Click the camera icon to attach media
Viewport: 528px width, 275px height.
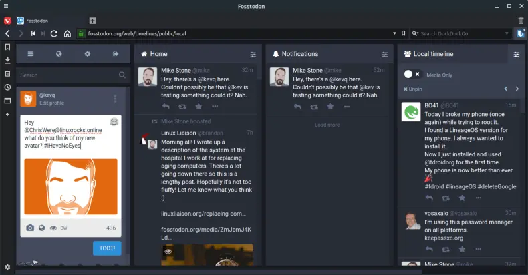tap(30, 228)
